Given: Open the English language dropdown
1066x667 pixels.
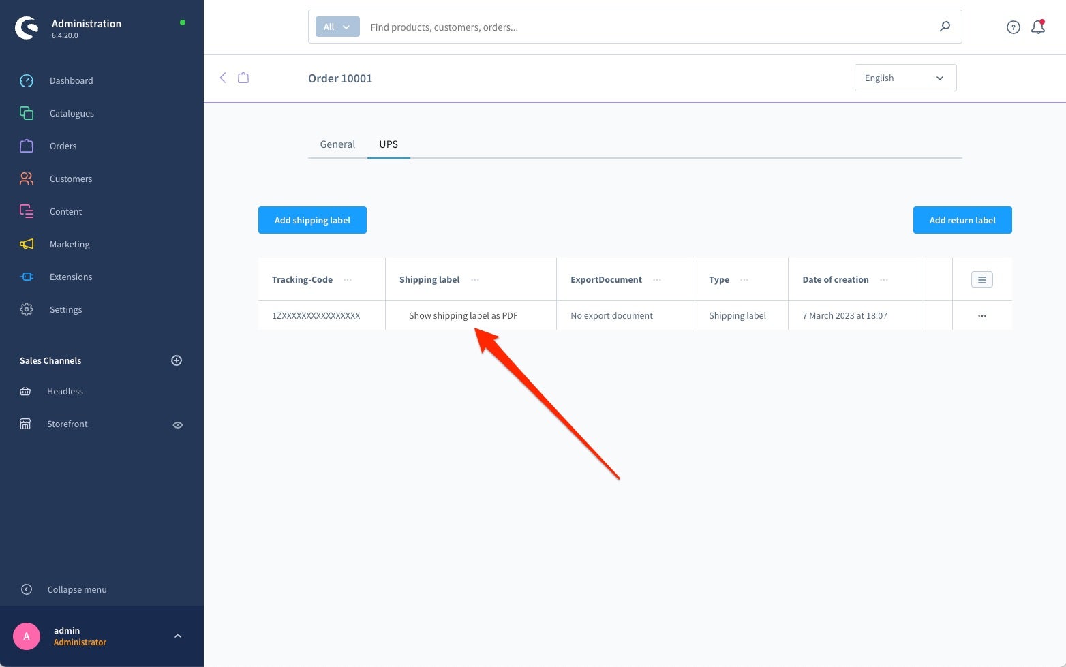Looking at the screenshot, I should (x=905, y=78).
